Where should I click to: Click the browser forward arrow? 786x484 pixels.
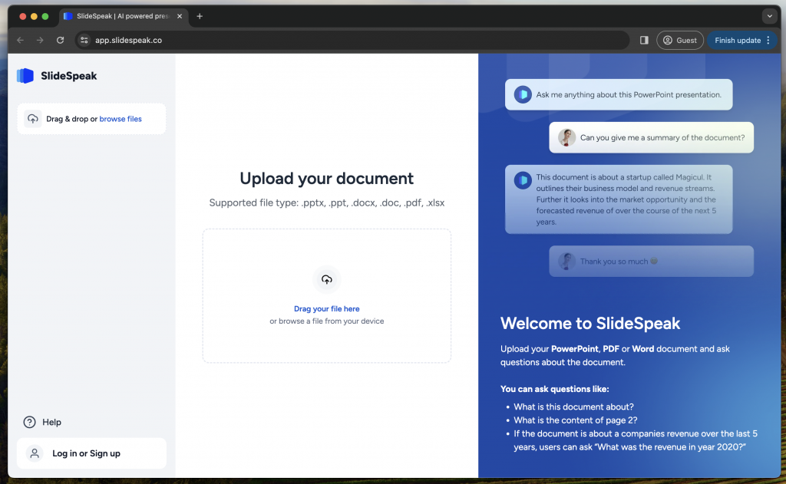pyautogui.click(x=40, y=40)
